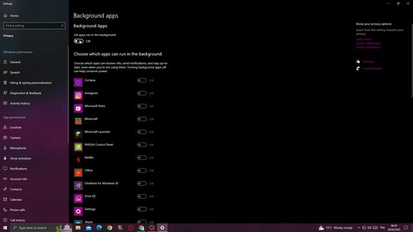Open Google Chrome from taskbar

pos(110,227)
